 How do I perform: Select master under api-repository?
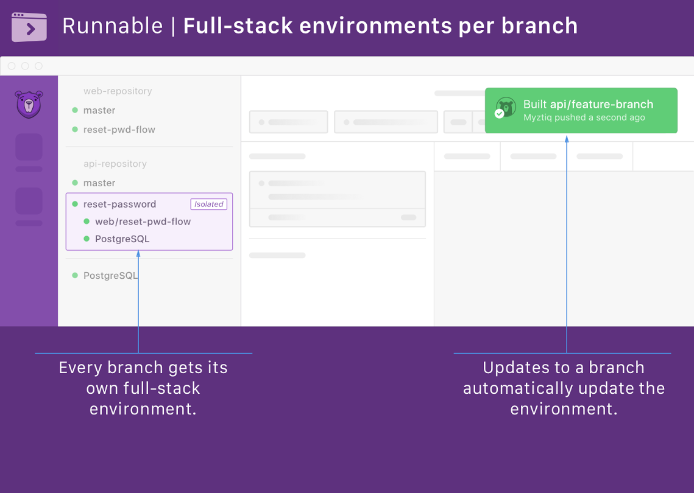point(99,183)
